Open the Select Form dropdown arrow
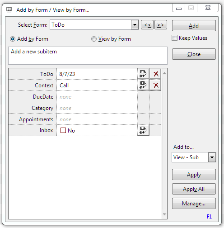Image resolution: width=224 pixels, height=228 pixels. (x=135, y=25)
